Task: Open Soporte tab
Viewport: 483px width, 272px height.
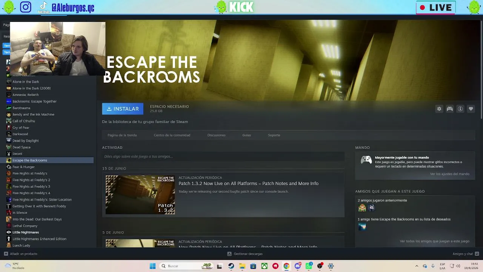Action: [x=274, y=135]
